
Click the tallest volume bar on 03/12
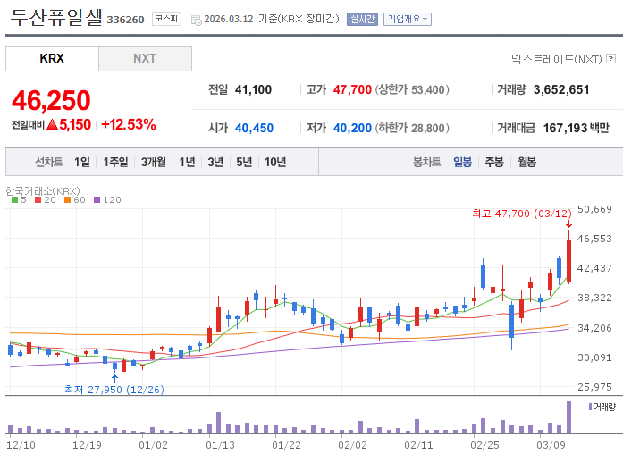(568, 417)
